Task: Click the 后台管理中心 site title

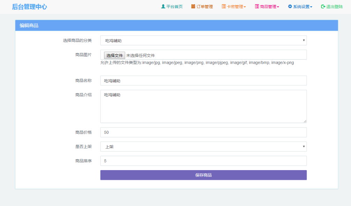Action: [30, 7]
